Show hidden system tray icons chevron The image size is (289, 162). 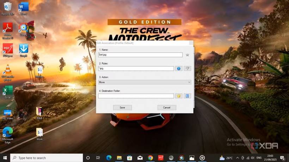pos(238,158)
